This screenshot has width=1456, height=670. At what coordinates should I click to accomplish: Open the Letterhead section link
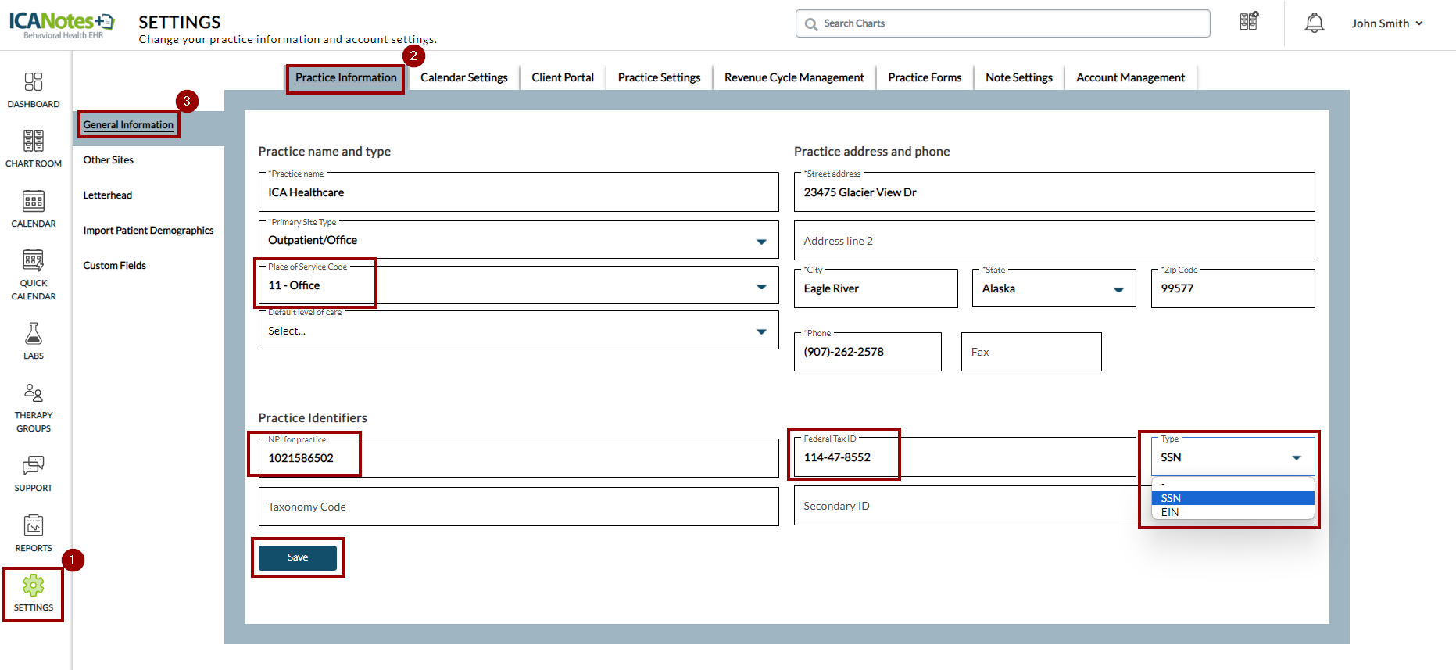108,195
